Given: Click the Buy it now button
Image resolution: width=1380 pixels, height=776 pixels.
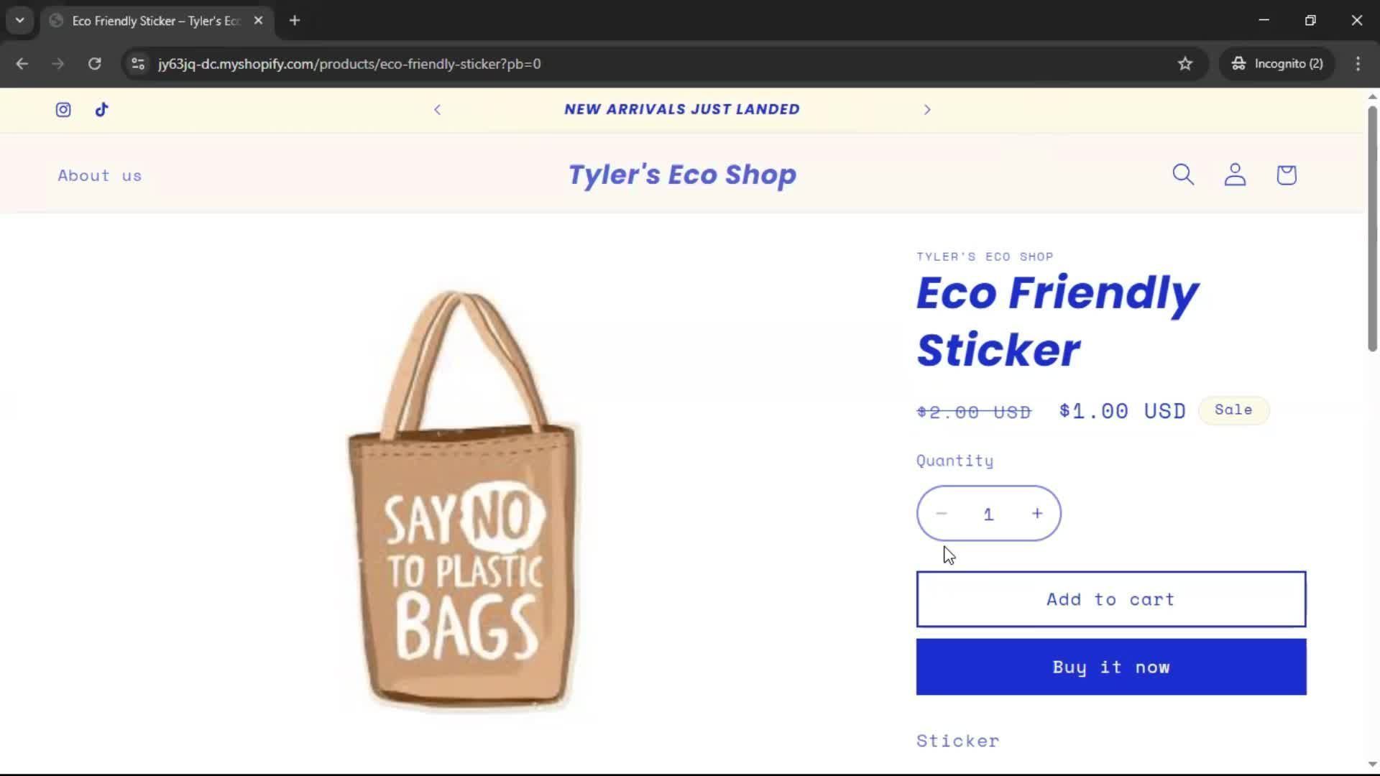Looking at the screenshot, I should coord(1110,667).
